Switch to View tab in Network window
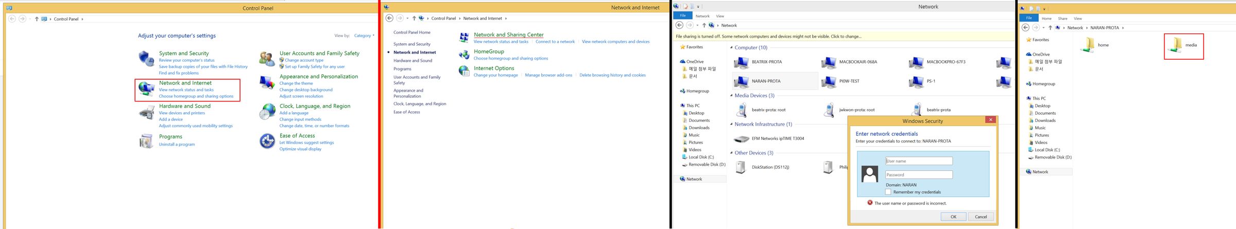The height and width of the screenshot is (229, 1236). (720, 16)
